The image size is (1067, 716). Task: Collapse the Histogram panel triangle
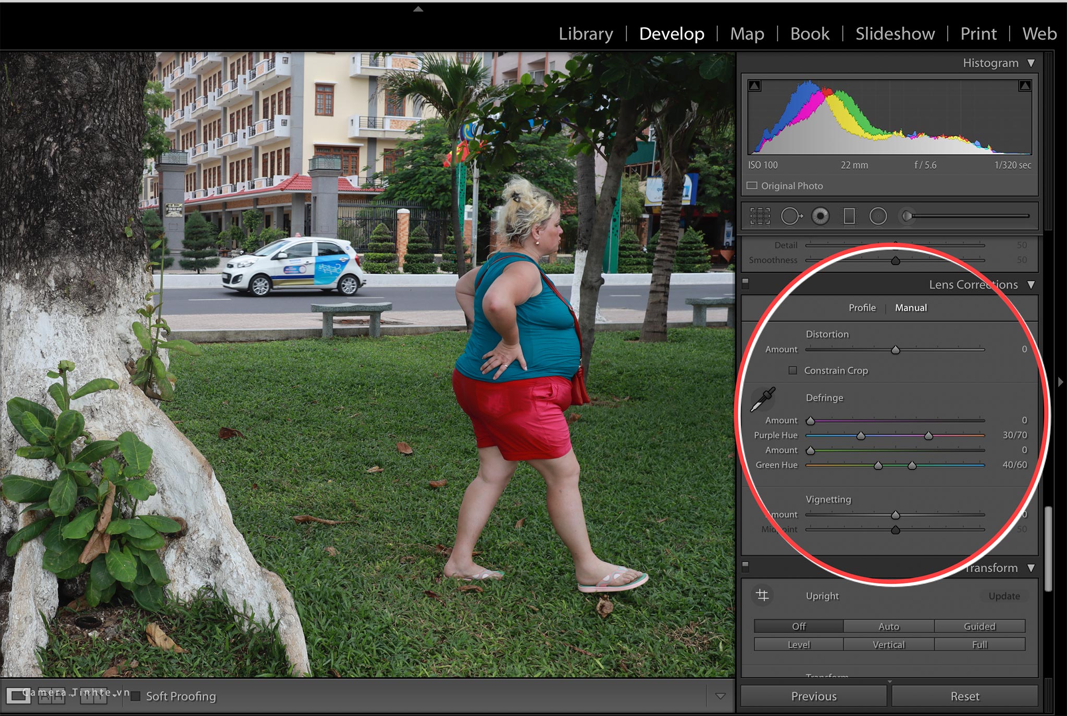point(1031,63)
